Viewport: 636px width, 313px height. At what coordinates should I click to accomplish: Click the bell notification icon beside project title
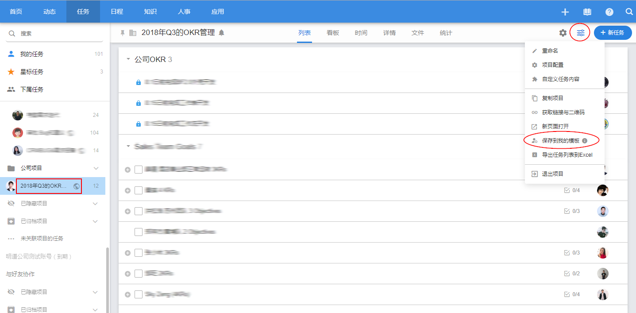[221, 33]
